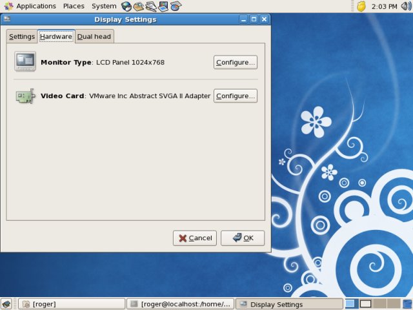The width and height of the screenshot is (413, 310).
Task: Launch OpenOffice Impress from the top panel
Action: pos(163,6)
